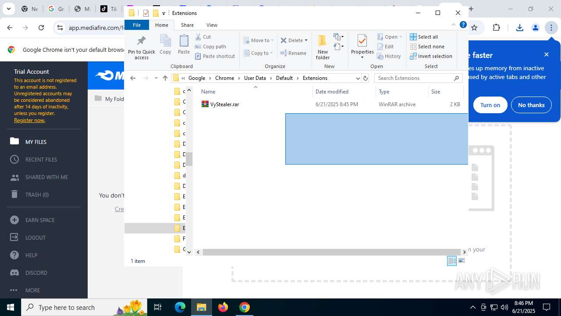Viewport: 561px width, 316px height.
Task: Open recent locations dropdown arrow
Action: (x=156, y=78)
